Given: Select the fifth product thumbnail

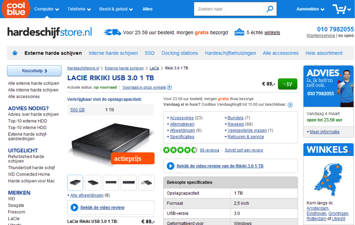Looking at the screenshot, I should tap(147, 183).
